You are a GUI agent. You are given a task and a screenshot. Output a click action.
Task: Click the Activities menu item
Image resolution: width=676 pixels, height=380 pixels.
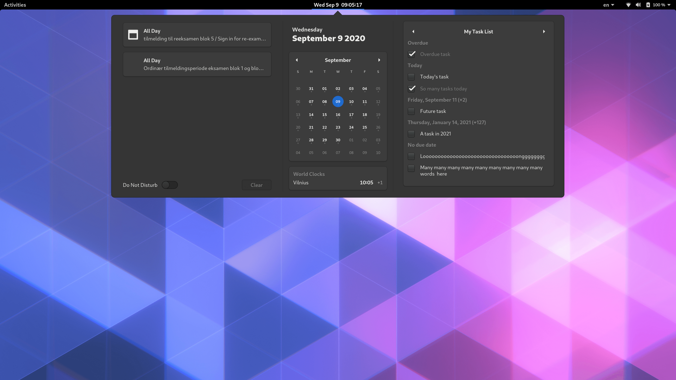[x=15, y=5]
